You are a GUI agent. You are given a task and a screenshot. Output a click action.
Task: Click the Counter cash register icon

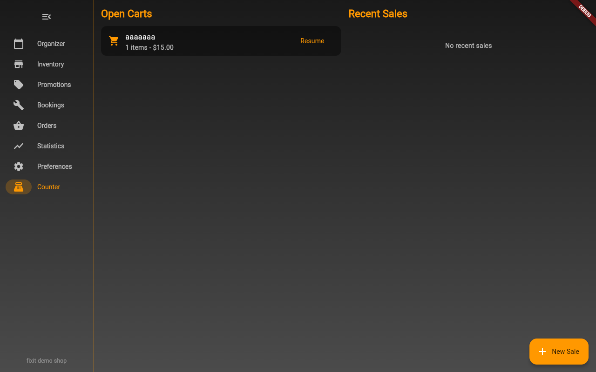click(19, 187)
